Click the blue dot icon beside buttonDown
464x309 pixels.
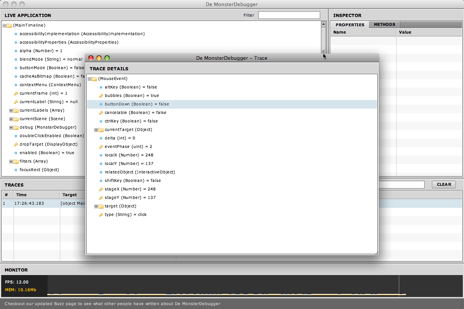pyautogui.click(x=101, y=104)
